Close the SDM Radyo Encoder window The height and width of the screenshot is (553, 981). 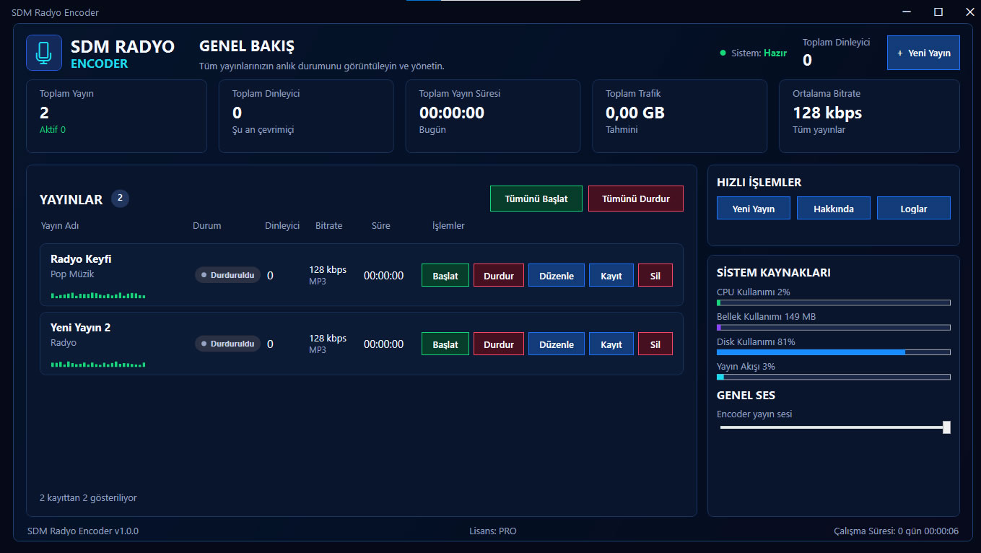pos(969,12)
